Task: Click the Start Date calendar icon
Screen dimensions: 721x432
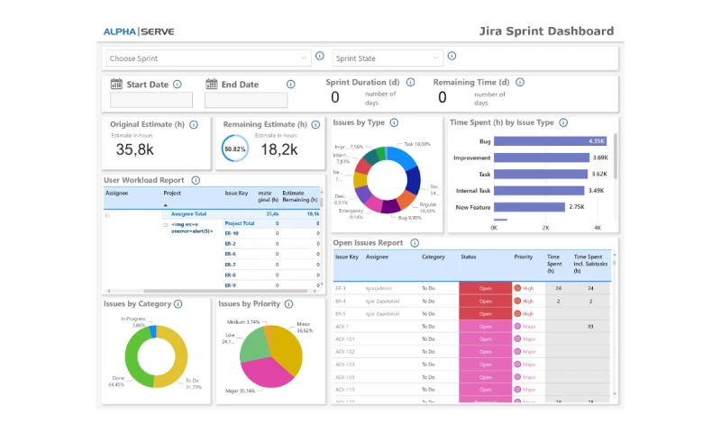Action: point(116,85)
